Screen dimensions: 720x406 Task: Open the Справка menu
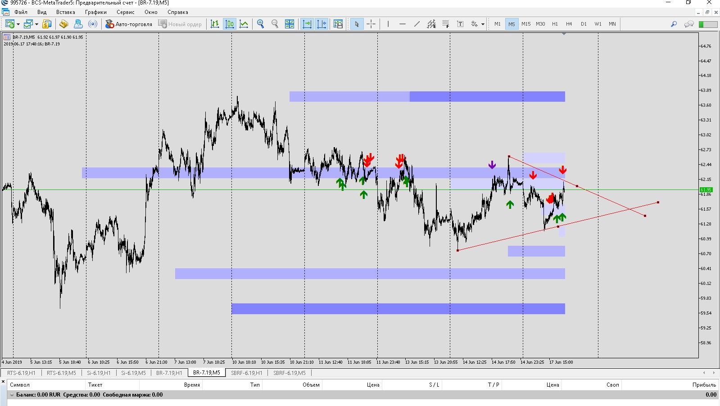coord(178,12)
